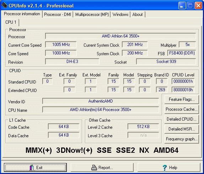Click the CPU Name field
Screen dimensions: 204x174
tap(101, 110)
